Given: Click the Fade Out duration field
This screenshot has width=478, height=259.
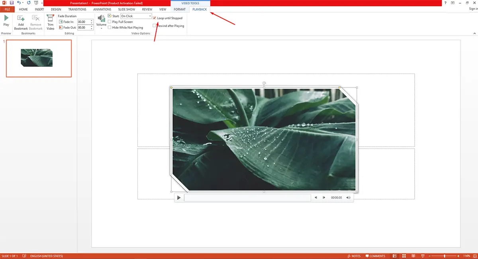Looking at the screenshot, I should (84, 27).
